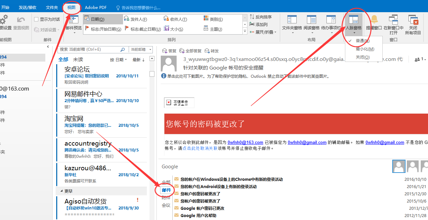Image resolution: width=428 pixels, height=220 pixels.
Task: Open the 网易邮件中心 email in list
Action: click(x=102, y=100)
